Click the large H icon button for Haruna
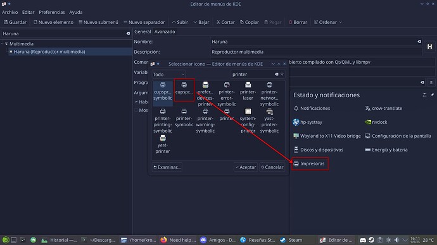This screenshot has width=437, height=245. (429, 47)
